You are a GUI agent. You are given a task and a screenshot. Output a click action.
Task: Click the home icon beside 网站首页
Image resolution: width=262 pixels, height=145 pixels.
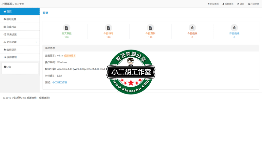tap(209, 4)
